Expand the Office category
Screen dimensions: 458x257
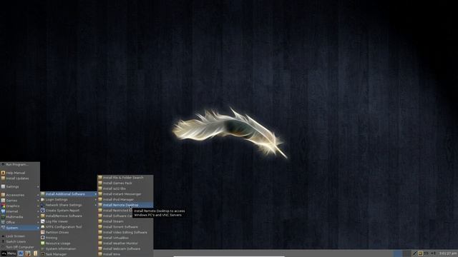(20, 222)
